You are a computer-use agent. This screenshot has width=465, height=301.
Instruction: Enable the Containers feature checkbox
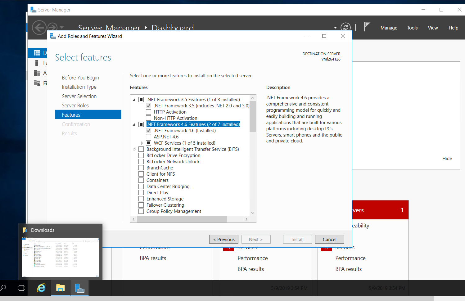(141, 180)
